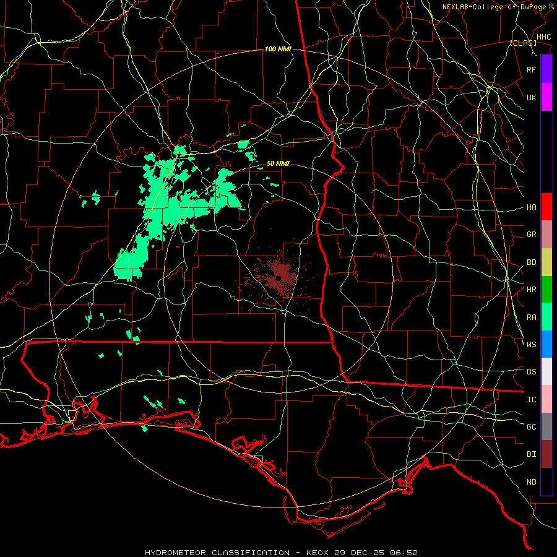This screenshot has width=557, height=557.
Task: Click the brown biological echo at radar center
Action: (x=279, y=277)
